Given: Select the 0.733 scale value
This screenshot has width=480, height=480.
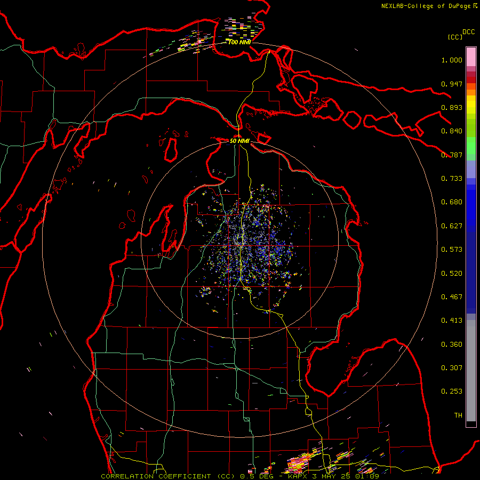Looking at the screenshot, I should pos(452,179).
